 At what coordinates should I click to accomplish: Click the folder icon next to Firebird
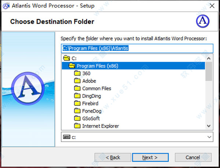point(77,103)
